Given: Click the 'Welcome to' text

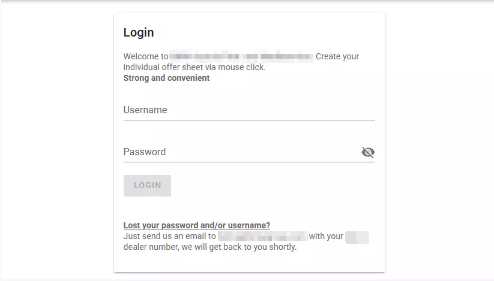Looking at the screenshot, I should pos(145,57).
